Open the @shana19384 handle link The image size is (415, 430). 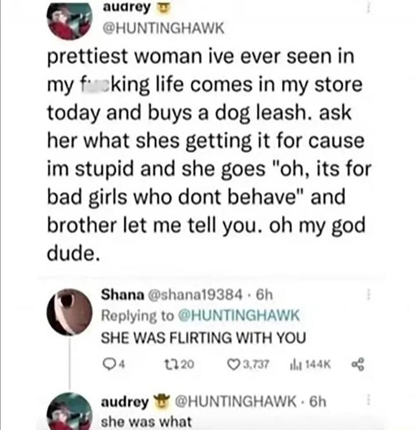coord(195,295)
